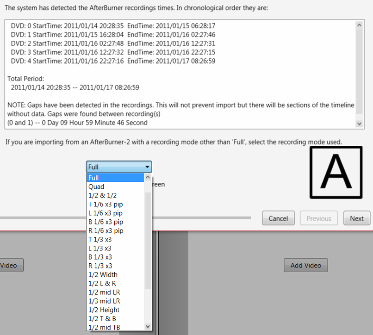This screenshot has width=373, height=335.
Task: Click total period date range text
Action: tap(75, 87)
